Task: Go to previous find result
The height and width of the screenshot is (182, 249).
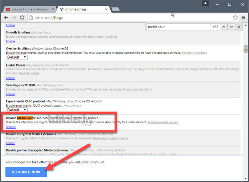Action: click(223, 27)
